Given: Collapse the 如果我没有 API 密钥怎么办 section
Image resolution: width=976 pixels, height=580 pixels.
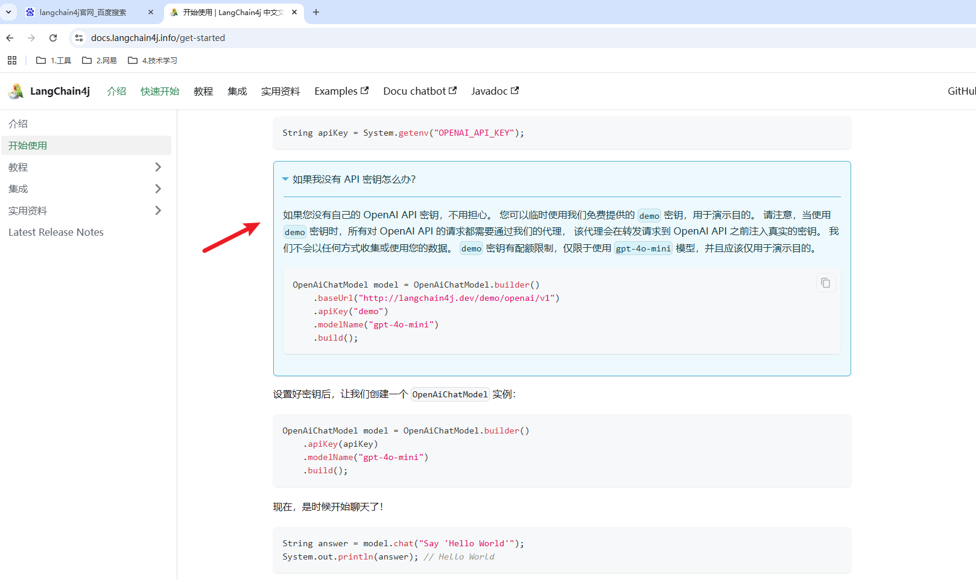Looking at the screenshot, I should (x=349, y=179).
